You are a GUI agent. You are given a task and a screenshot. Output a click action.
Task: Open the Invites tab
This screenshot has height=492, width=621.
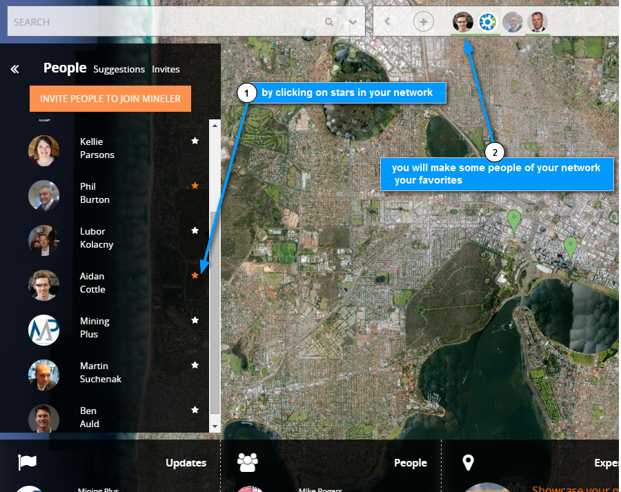click(x=166, y=69)
